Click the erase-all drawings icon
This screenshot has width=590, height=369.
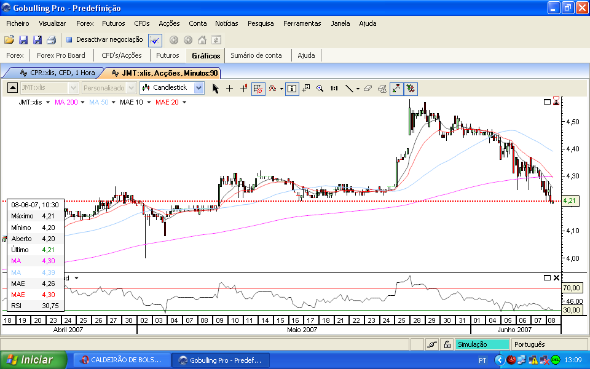coord(382,89)
